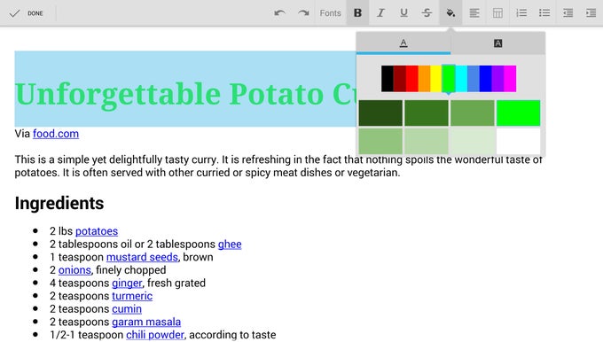Decrease the paragraph indent
The image size is (603, 342).
click(568, 13)
